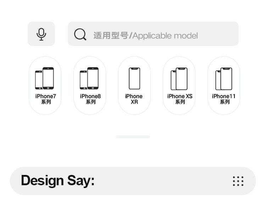
Task: Choose the iPhone XR phone outline icon
Action: (x=134, y=78)
